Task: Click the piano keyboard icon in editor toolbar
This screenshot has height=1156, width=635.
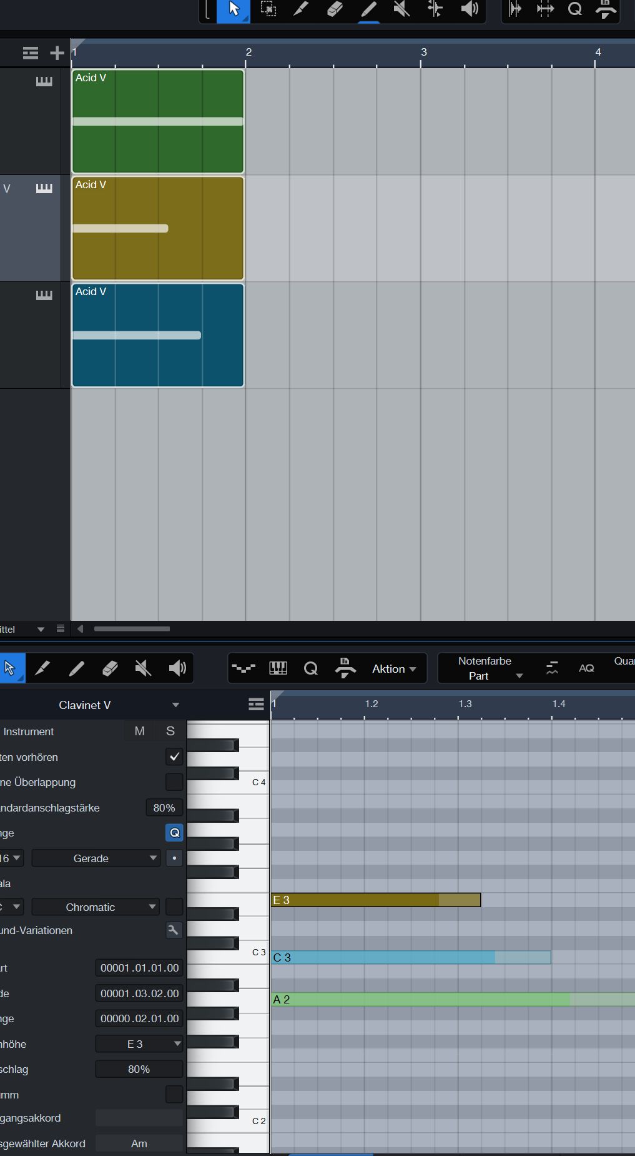Action: coord(278,668)
